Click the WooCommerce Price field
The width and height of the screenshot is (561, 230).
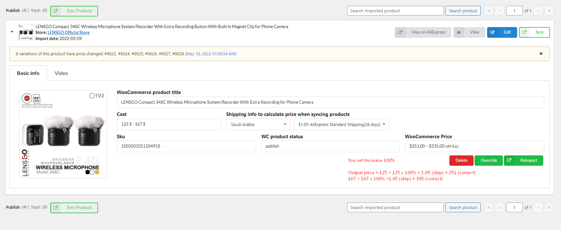474,146
